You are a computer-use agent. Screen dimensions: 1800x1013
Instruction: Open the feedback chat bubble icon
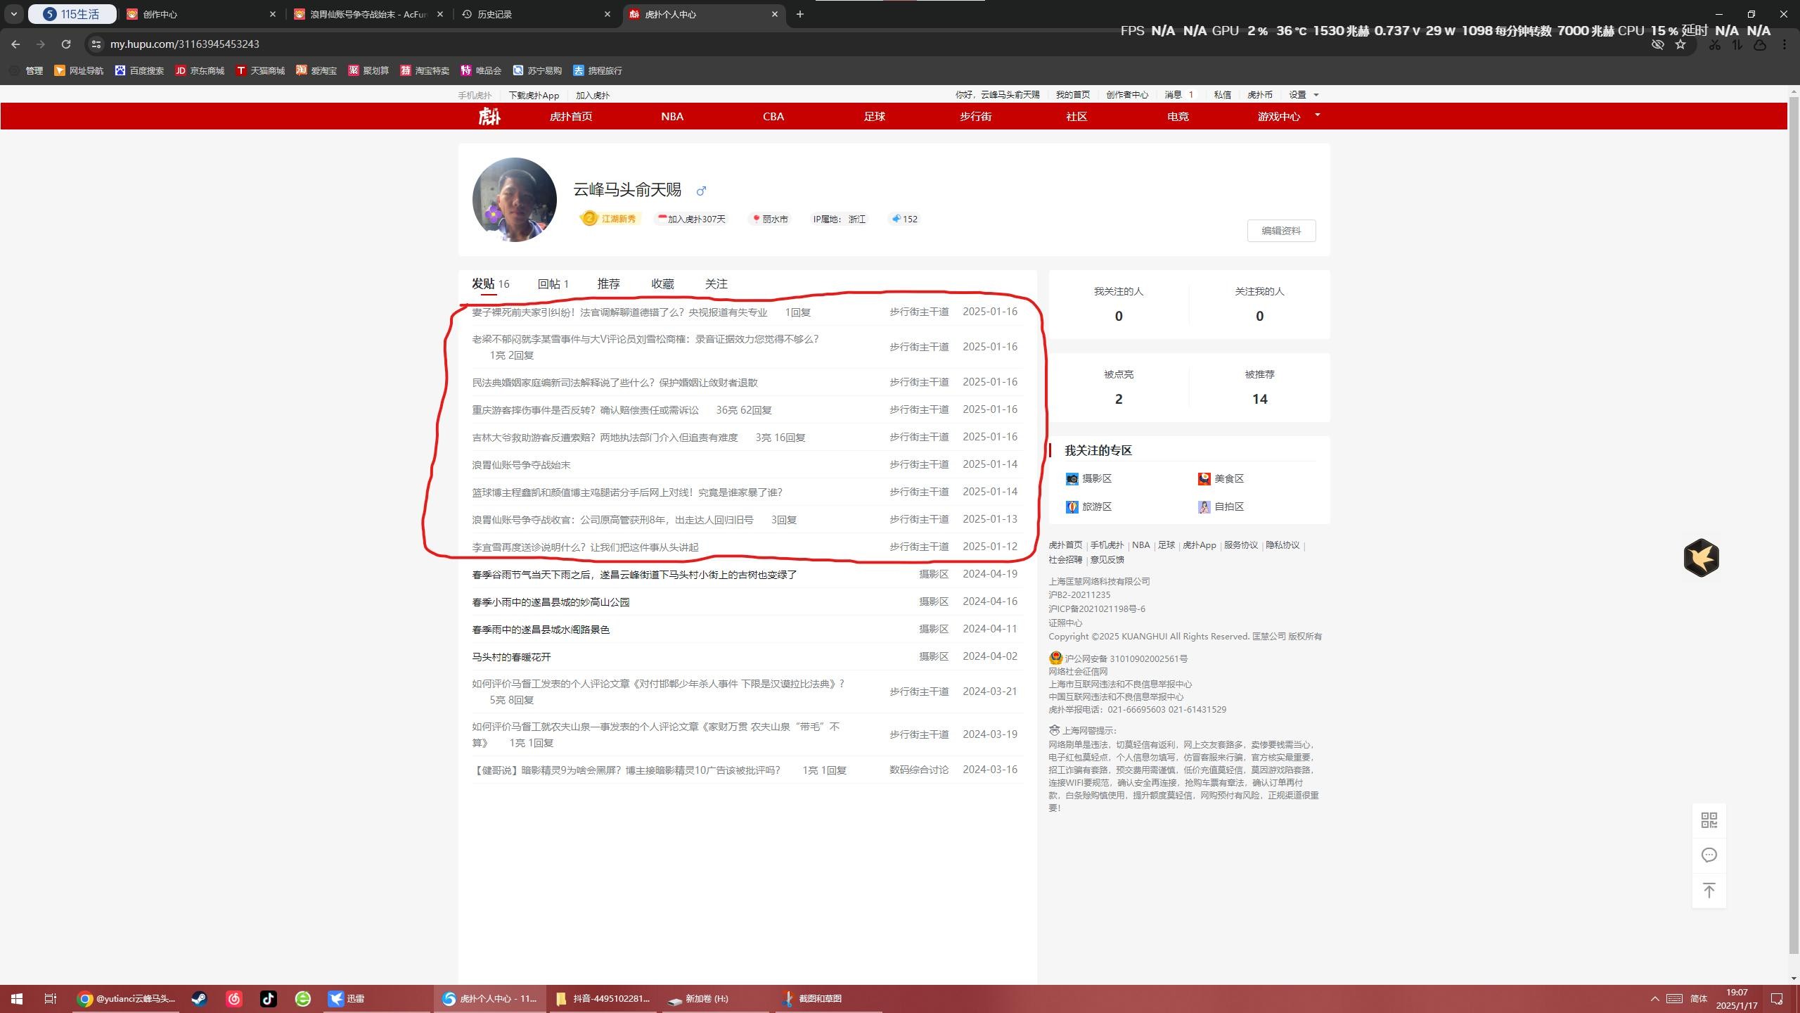click(1709, 855)
